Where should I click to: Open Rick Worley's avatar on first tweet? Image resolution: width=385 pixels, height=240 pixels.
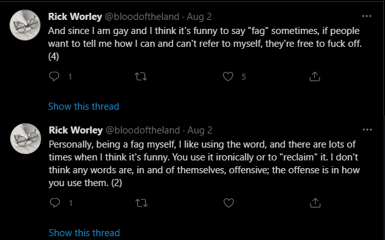(25, 25)
